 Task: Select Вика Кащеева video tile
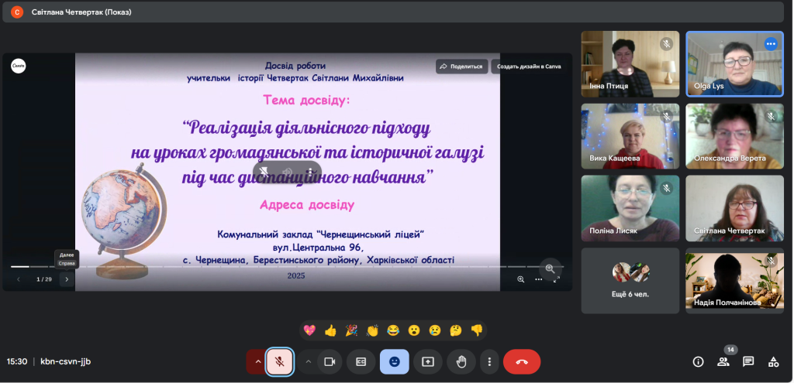click(630, 136)
